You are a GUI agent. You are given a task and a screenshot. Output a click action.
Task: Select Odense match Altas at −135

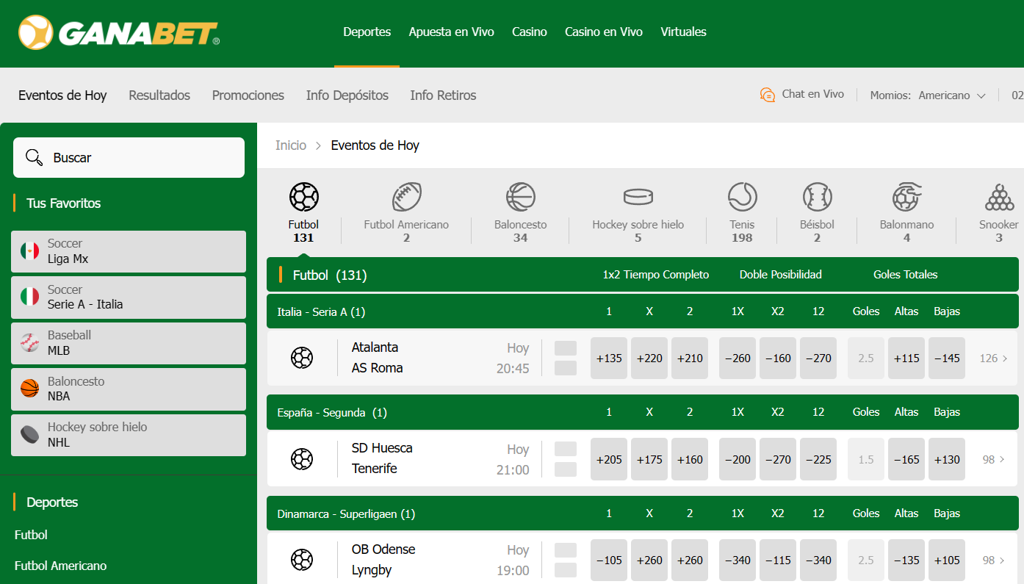(x=906, y=560)
